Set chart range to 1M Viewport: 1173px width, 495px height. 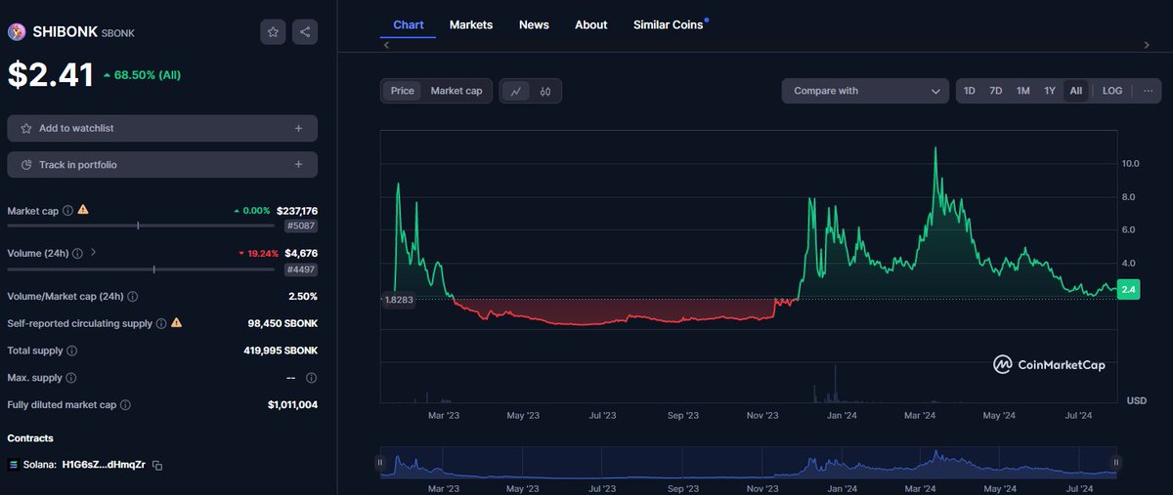click(x=1023, y=91)
